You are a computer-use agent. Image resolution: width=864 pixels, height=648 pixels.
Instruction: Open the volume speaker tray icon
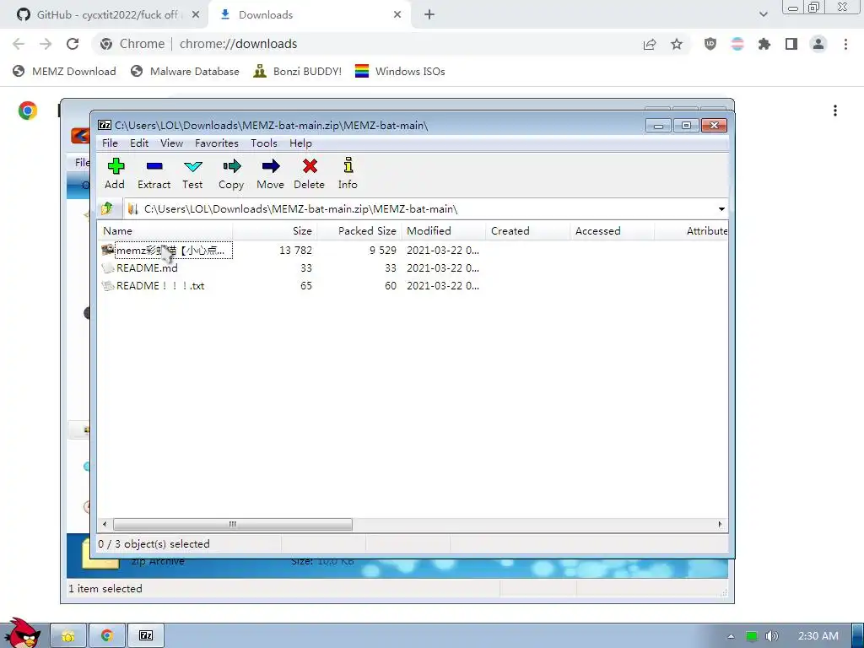(772, 636)
